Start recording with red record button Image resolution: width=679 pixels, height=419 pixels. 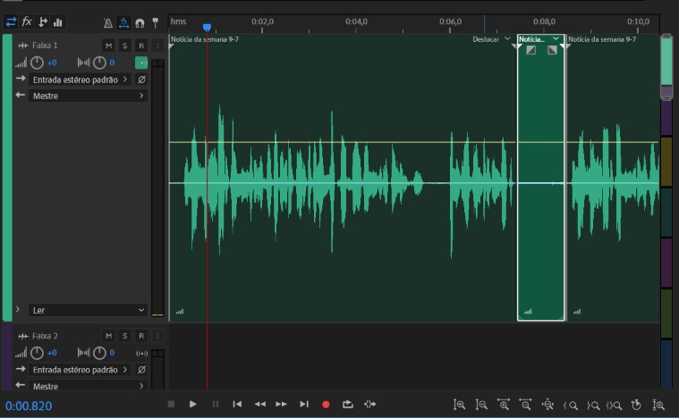[x=326, y=405]
